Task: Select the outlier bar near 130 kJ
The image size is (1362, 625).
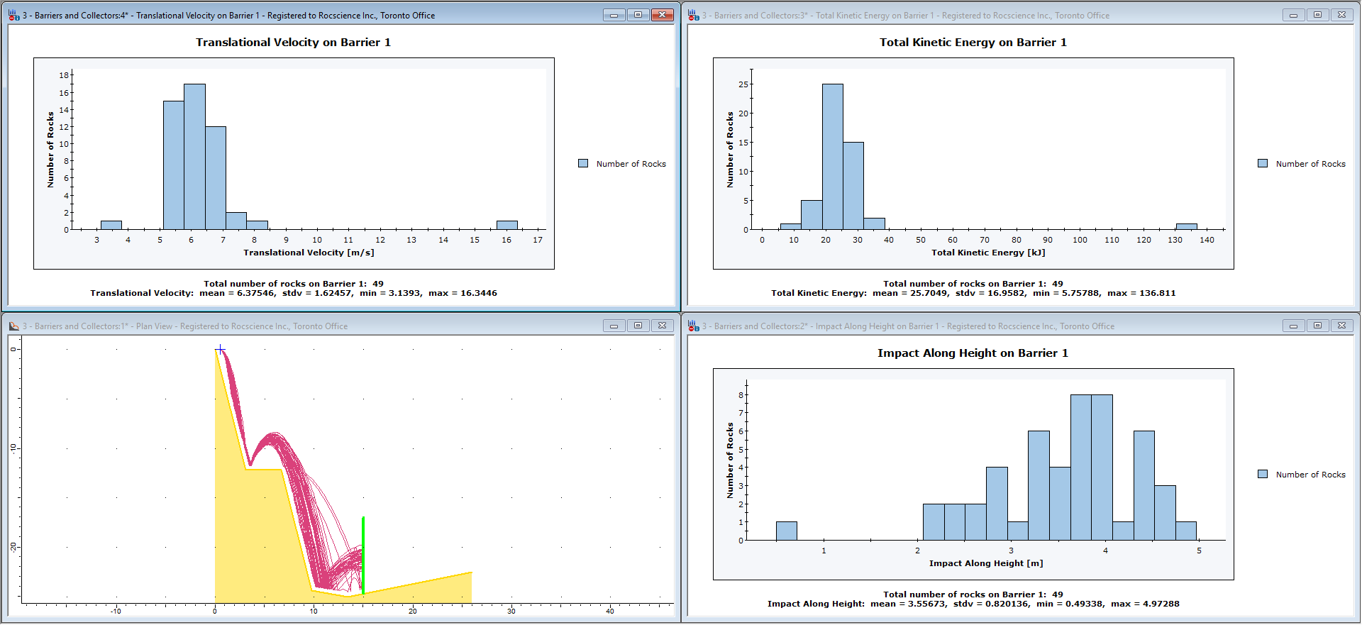Action: tap(1186, 227)
